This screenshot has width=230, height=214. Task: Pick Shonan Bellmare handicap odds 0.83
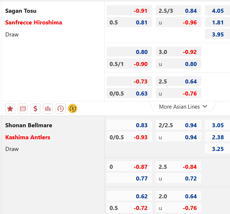click(129, 125)
